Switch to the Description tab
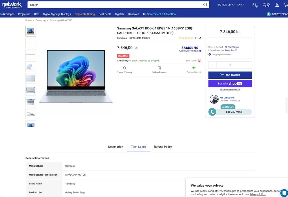Screen dimensions: 288x197 (x=115, y=147)
